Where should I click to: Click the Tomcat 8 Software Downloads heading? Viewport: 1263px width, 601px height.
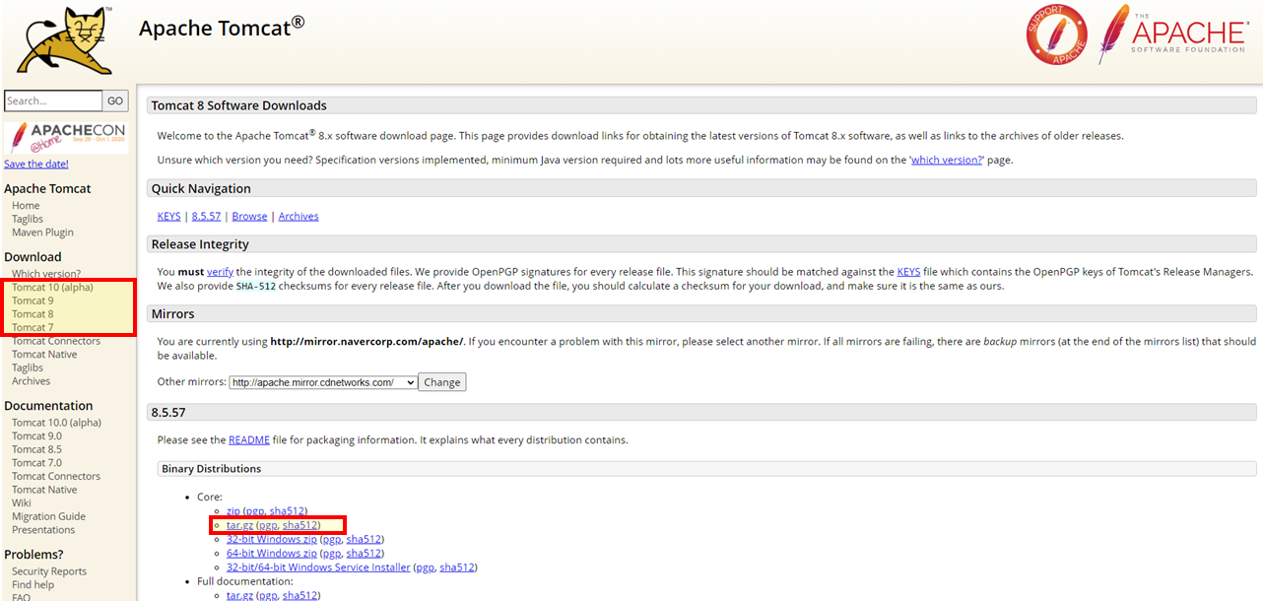tap(238, 105)
